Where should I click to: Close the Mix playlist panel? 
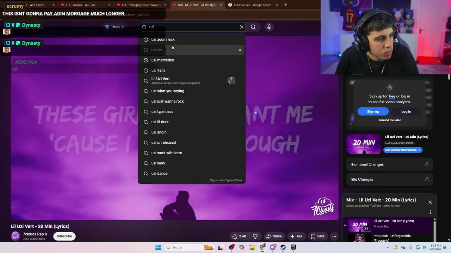(x=430, y=202)
